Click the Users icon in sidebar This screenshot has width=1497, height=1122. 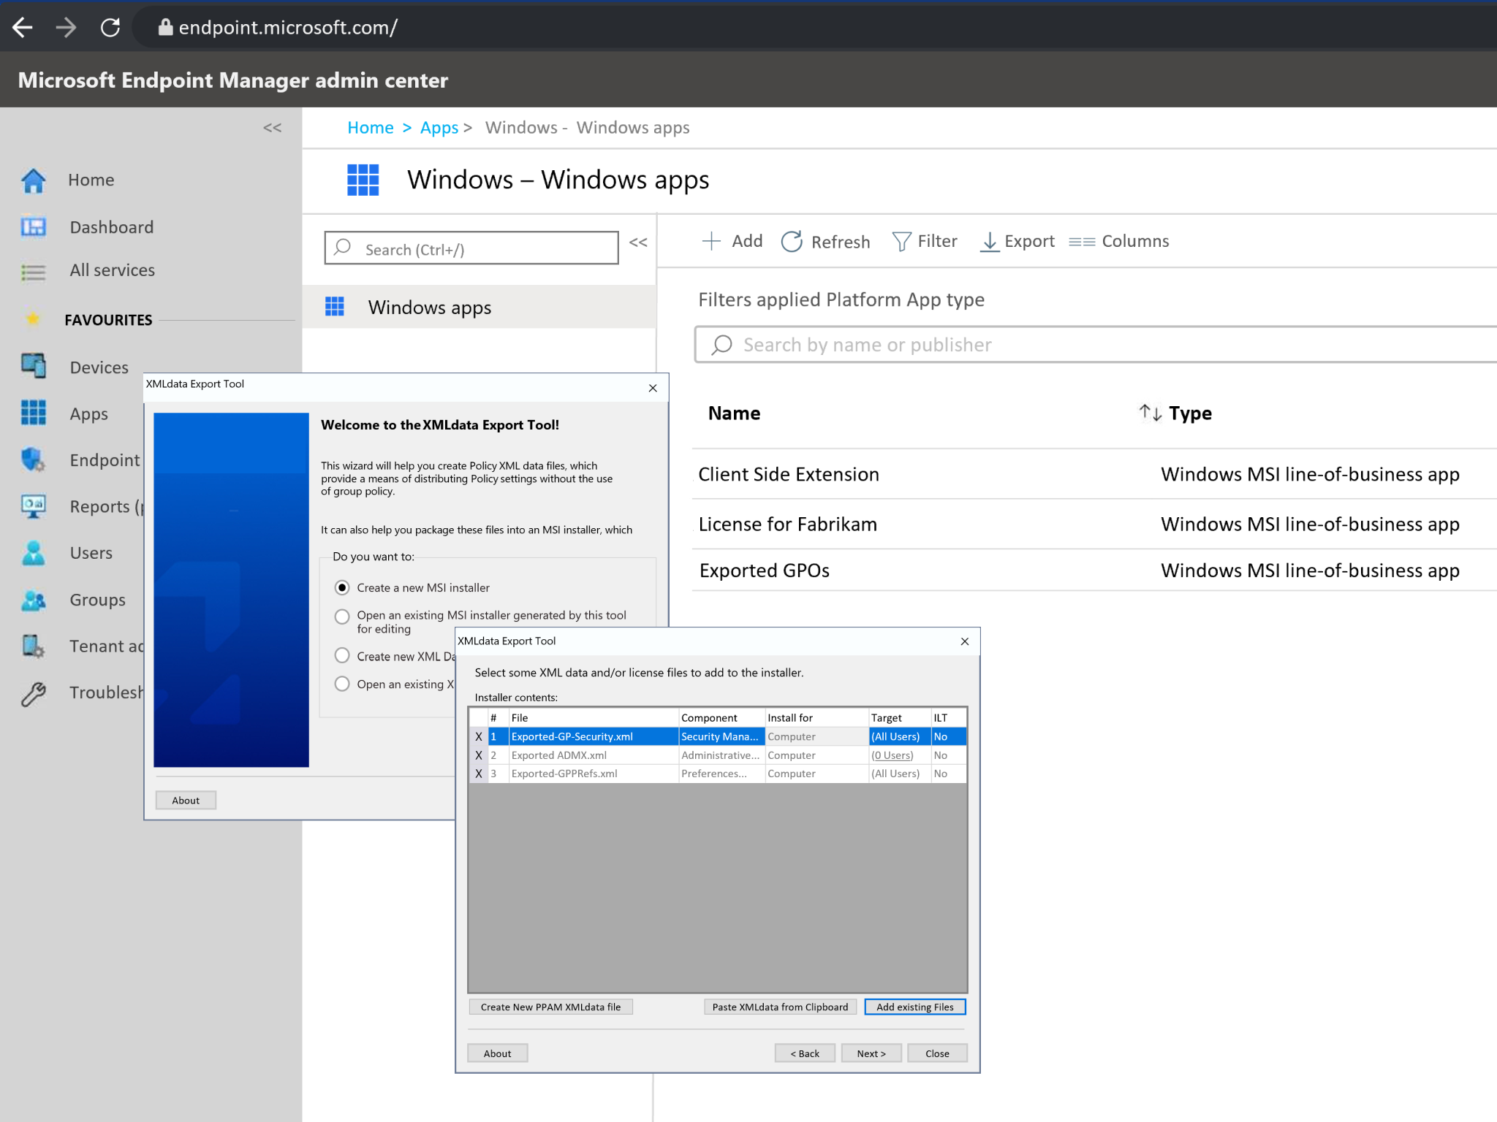(x=34, y=553)
